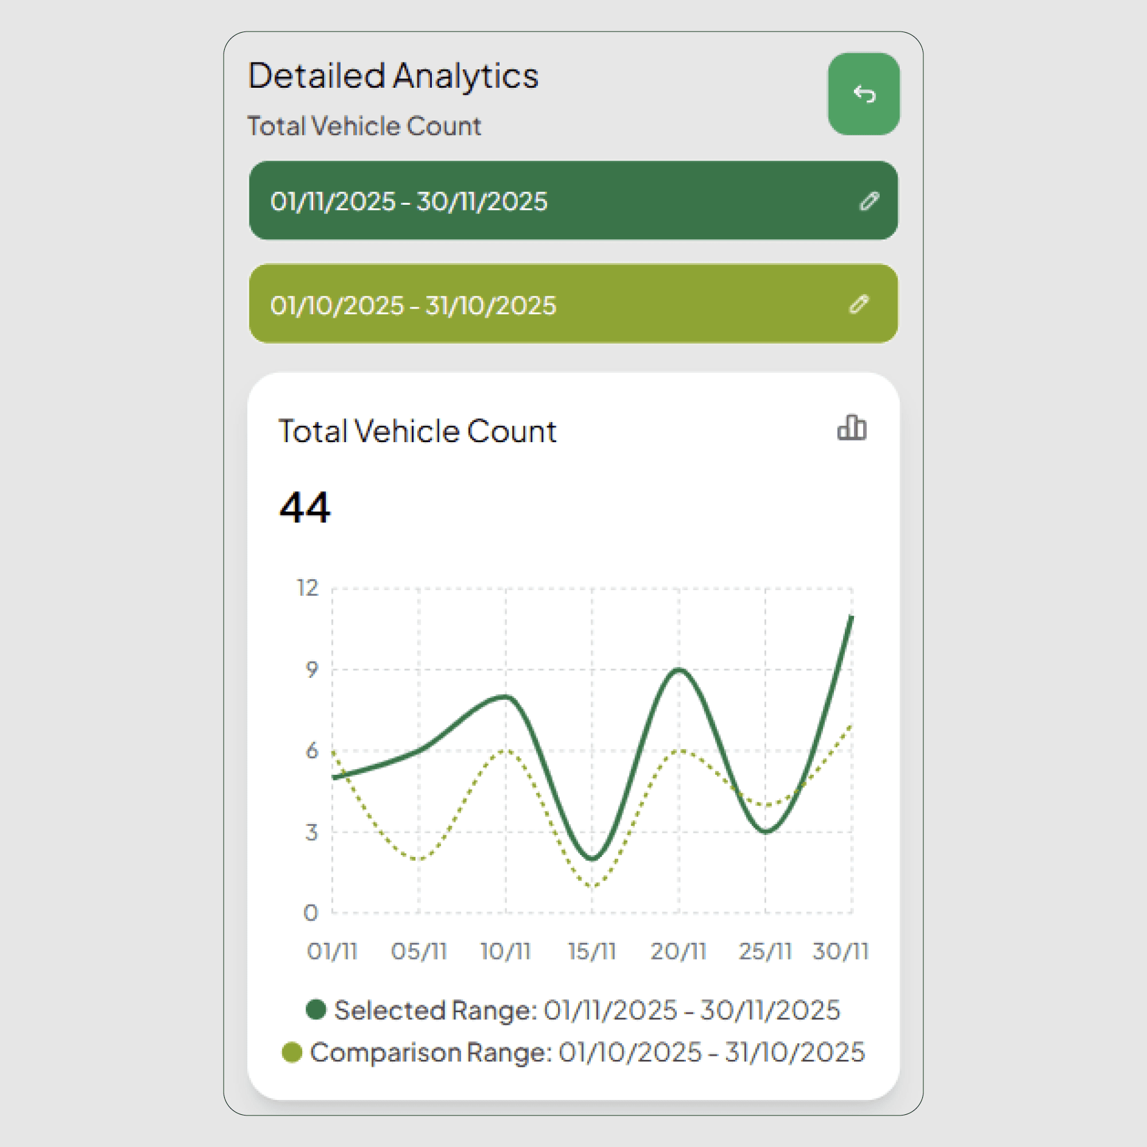Click pencil icon on October comparison range

[859, 305]
